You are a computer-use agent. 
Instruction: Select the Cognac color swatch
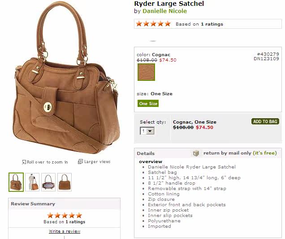[x=147, y=72]
